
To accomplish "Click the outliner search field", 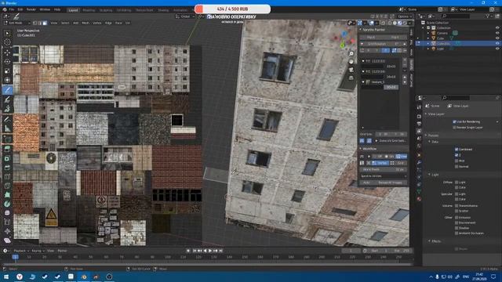I will click(456, 16).
